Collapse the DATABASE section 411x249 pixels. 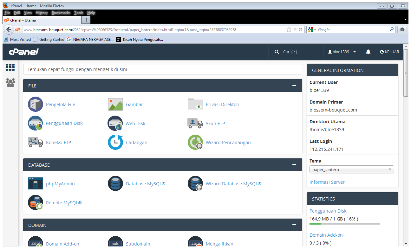coord(294,165)
